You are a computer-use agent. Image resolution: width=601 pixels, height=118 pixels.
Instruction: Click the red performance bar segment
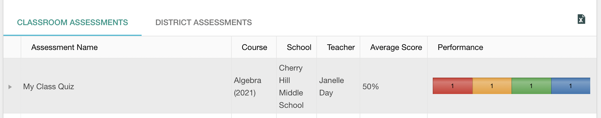[x=452, y=86]
